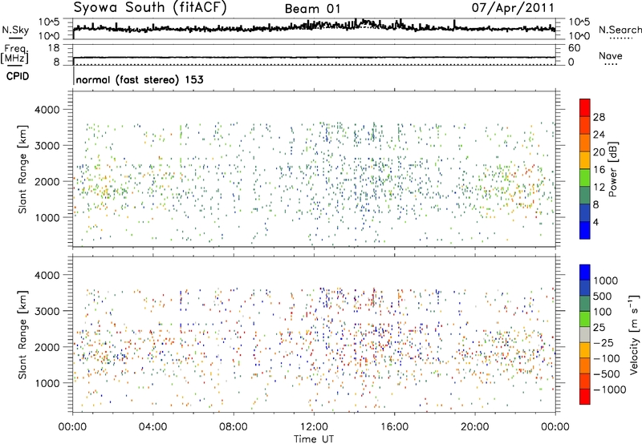Screen dimensions: 642x444
Task: Click the '04:00' time axis label
Action: pyautogui.click(x=152, y=427)
